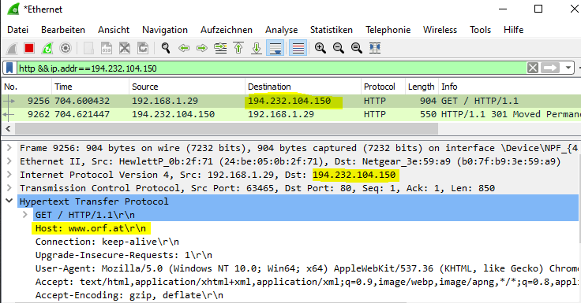Select the User-Agent header line
This screenshot has width=581, height=303.
(x=308, y=268)
